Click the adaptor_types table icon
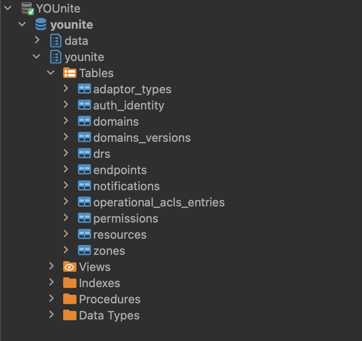Image resolution: width=362 pixels, height=341 pixels. 84,89
